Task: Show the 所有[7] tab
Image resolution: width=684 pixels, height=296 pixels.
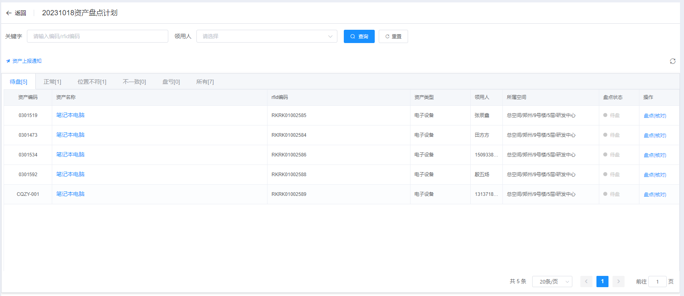Action: pyautogui.click(x=205, y=82)
